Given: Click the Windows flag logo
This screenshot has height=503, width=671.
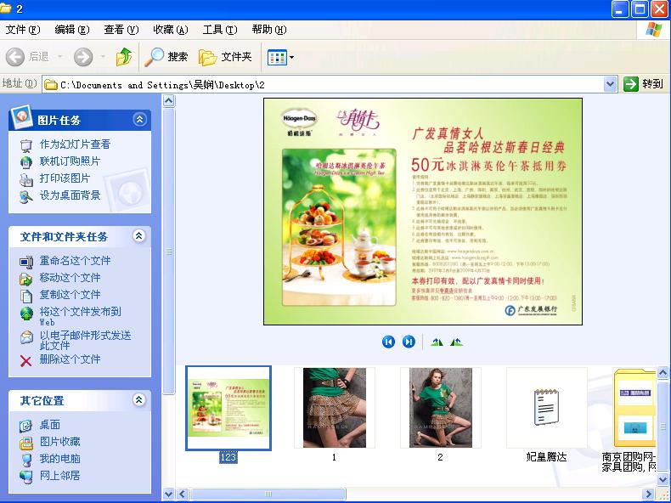Looking at the screenshot, I should point(653,29).
